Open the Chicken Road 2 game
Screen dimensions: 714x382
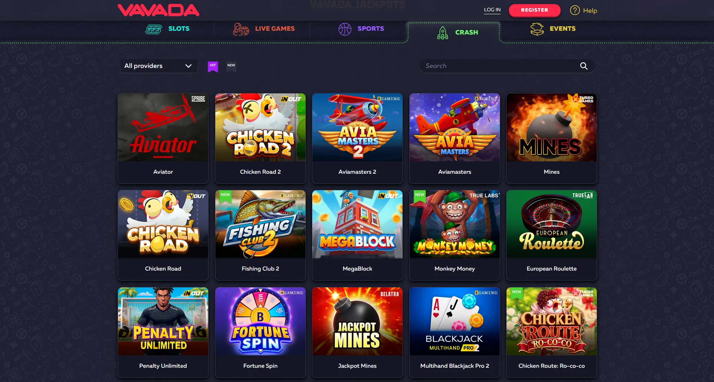pyautogui.click(x=260, y=138)
